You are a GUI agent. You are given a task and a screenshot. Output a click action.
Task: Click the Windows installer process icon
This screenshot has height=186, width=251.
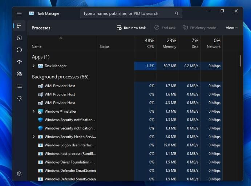coord(40,111)
